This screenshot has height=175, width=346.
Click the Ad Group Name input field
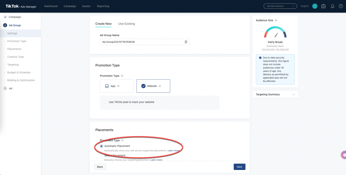(x=145, y=42)
